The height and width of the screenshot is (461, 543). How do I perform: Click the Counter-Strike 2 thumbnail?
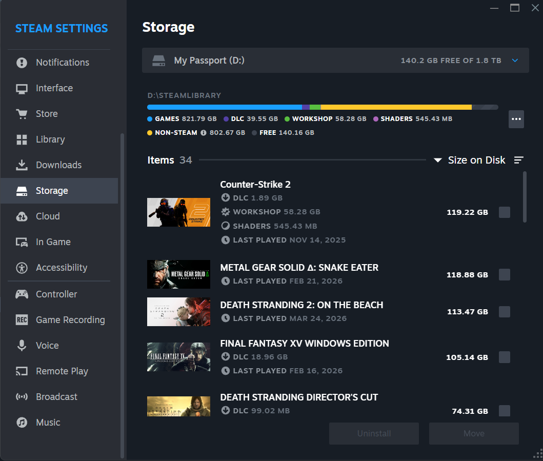(178, 212)
